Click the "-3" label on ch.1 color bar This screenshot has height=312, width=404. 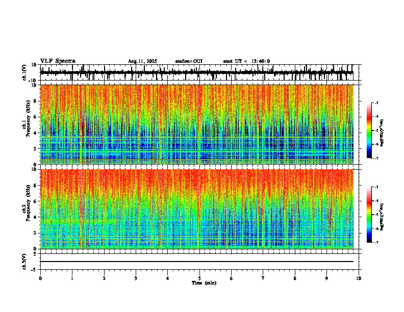click(376, 102)
